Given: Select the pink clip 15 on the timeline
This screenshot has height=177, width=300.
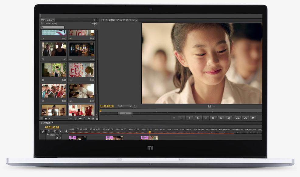Looking at the screenshot, I should [110, 138].
